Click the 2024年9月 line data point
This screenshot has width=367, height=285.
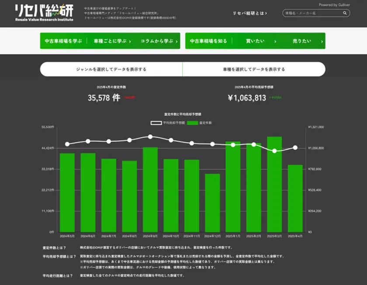tap(150, 137)
